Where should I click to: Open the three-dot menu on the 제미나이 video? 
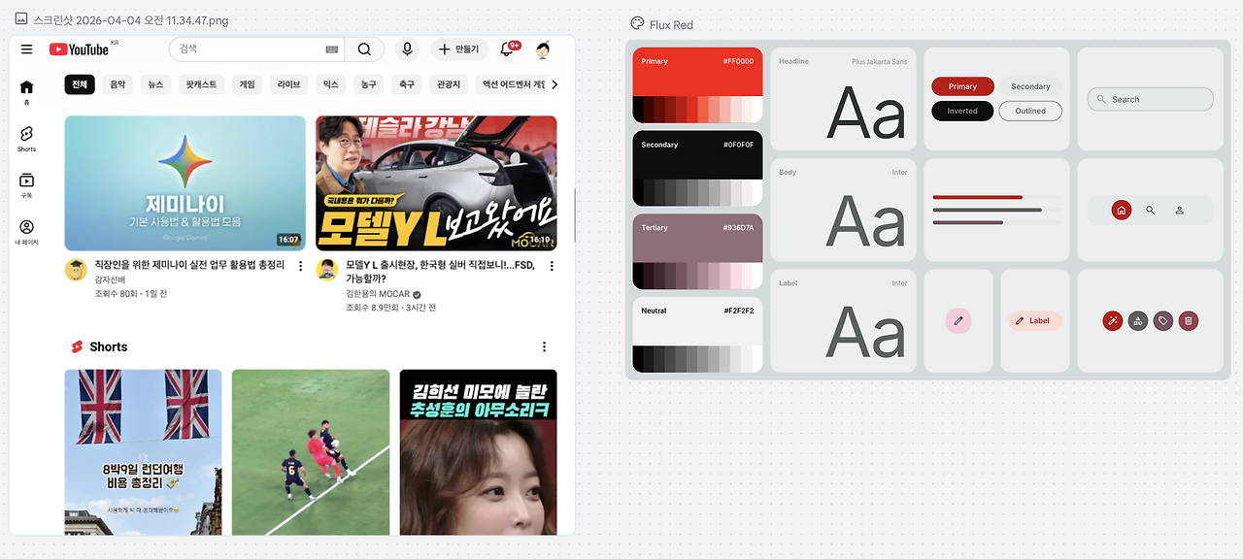tap(300, 264)
